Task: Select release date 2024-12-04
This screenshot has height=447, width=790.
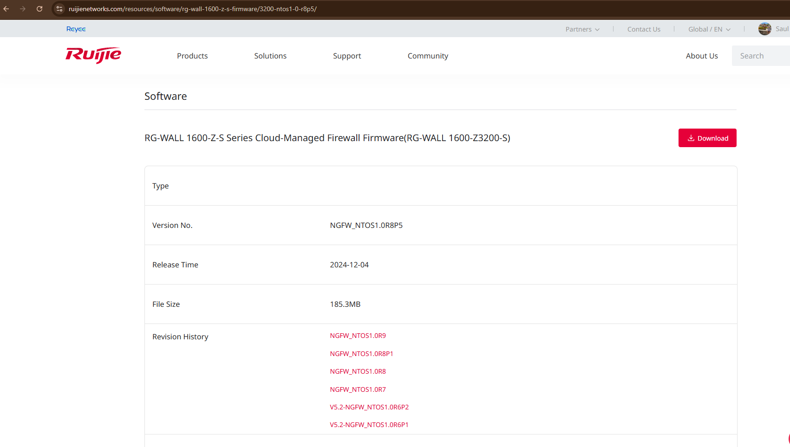Action: pos(349,265)
